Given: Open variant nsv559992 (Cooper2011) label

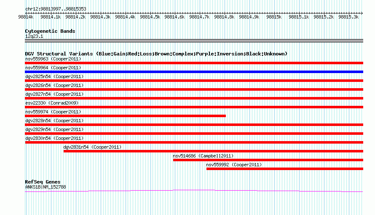Looking at the screenshot, I should (234, 165).
